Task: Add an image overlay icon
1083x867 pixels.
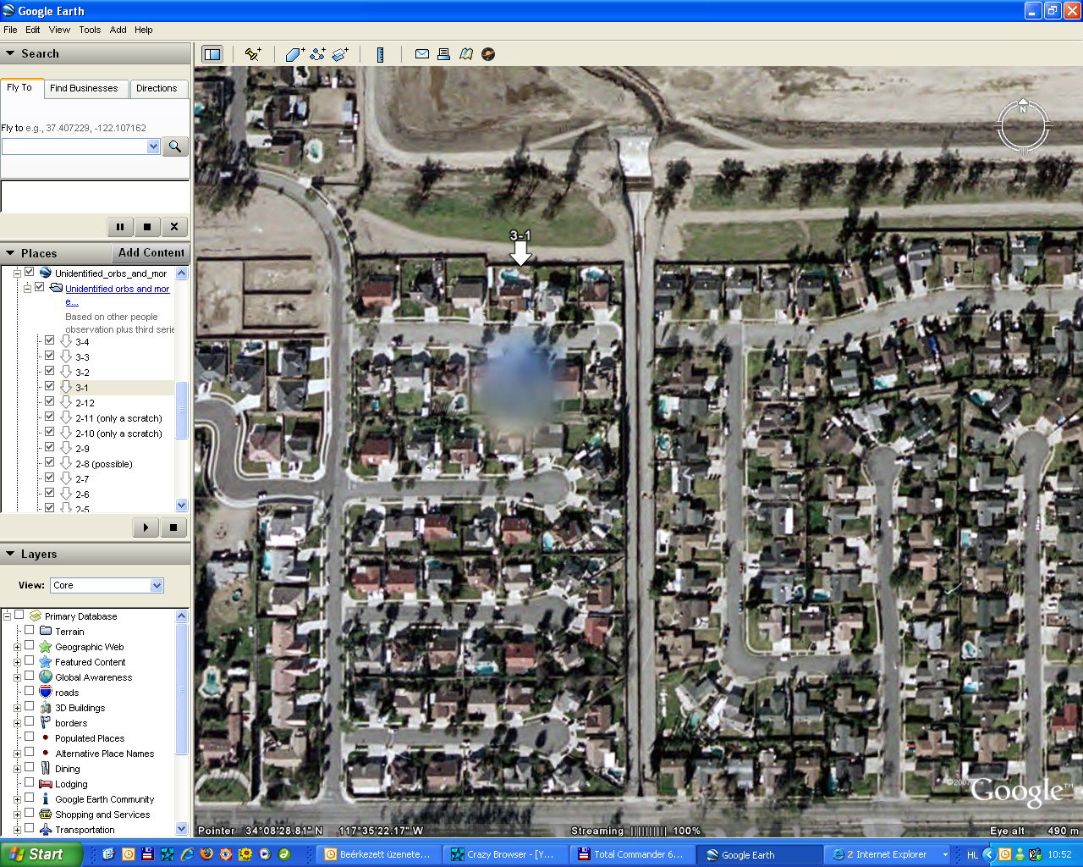Action: pos(340,54)
